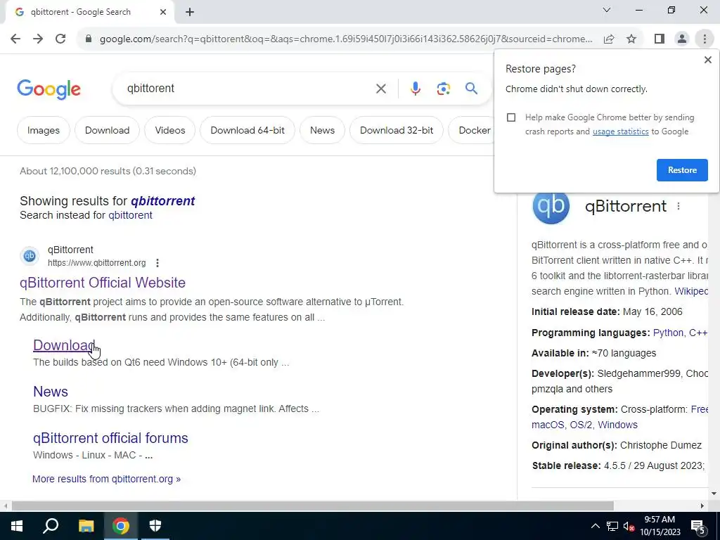
Task: Start voice search with microphone
Action: point(415,89)
